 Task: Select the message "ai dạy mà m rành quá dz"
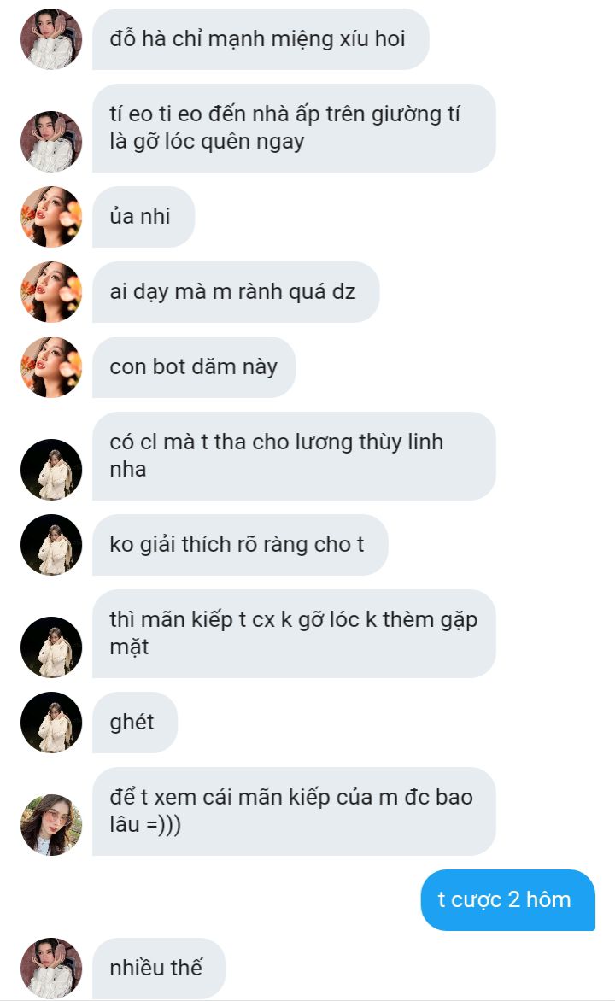pyautogui.click(x=236, y=292)
